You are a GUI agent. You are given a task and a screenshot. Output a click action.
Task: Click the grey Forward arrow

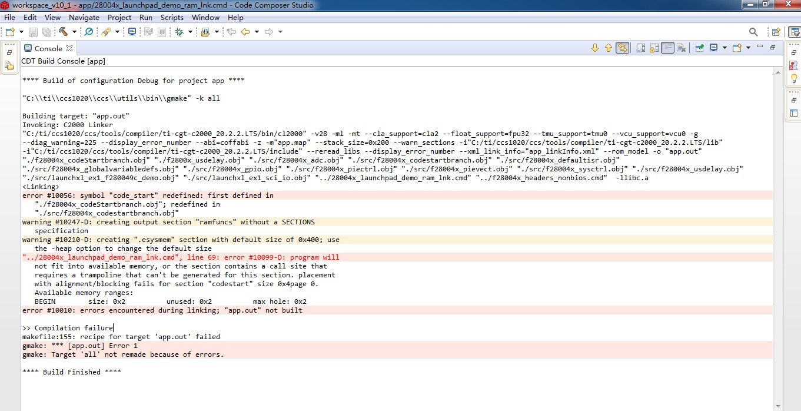[269, 32]
